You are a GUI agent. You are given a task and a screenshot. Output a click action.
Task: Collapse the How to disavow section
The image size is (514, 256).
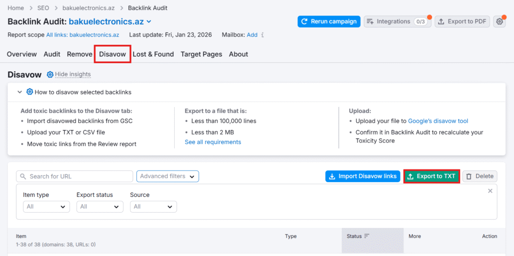point(20,92)
